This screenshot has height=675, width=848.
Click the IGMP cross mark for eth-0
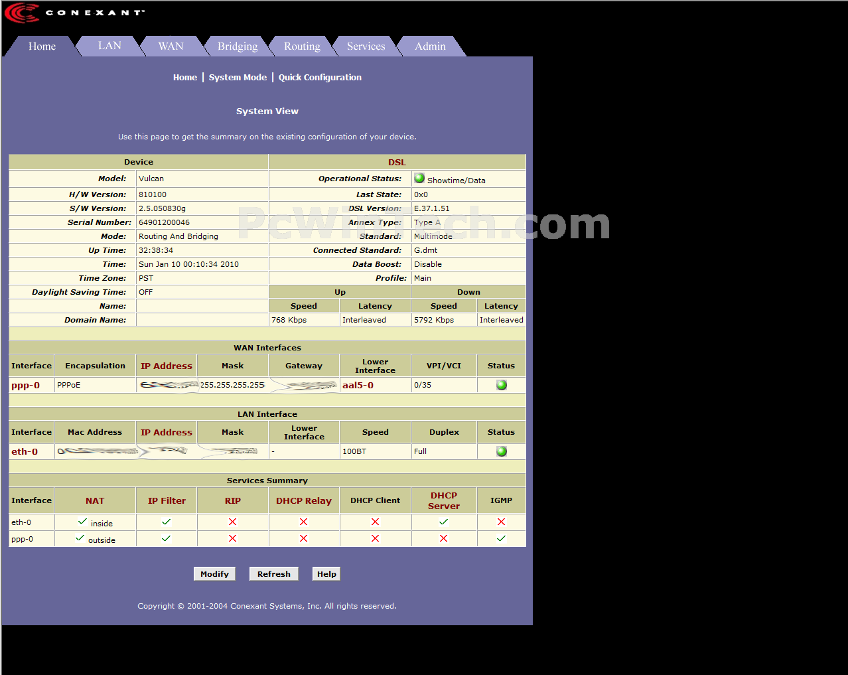[x=501, y=522]
